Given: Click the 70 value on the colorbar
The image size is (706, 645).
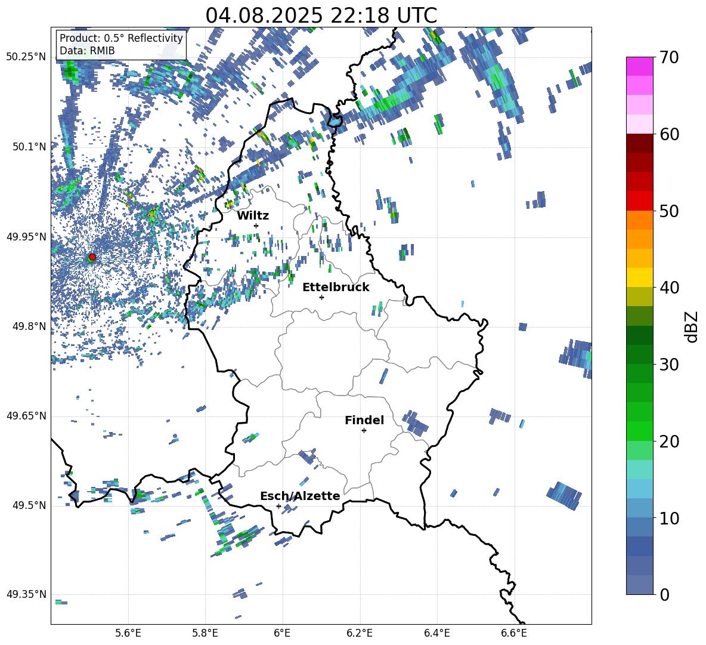Looking at the screenshot, I should [x=669, y=57].
